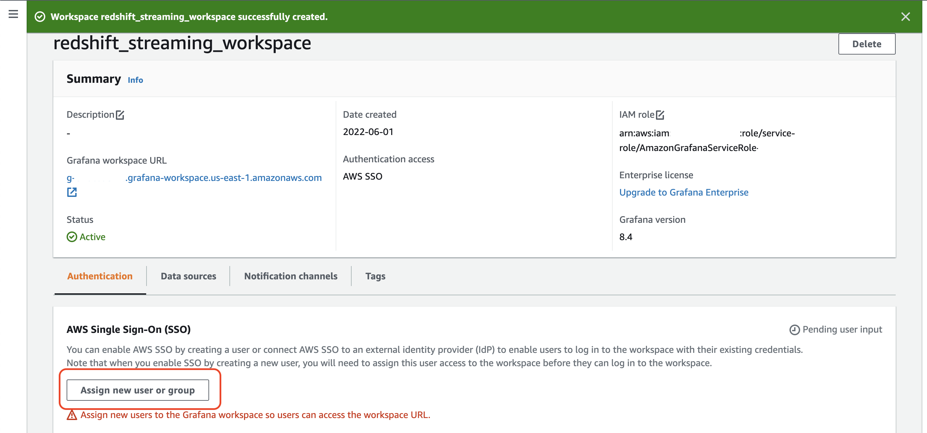Screen dimensions: 927x433
Task: Click the external link icon below workspace URL
Action: click(x=72, y=192)
